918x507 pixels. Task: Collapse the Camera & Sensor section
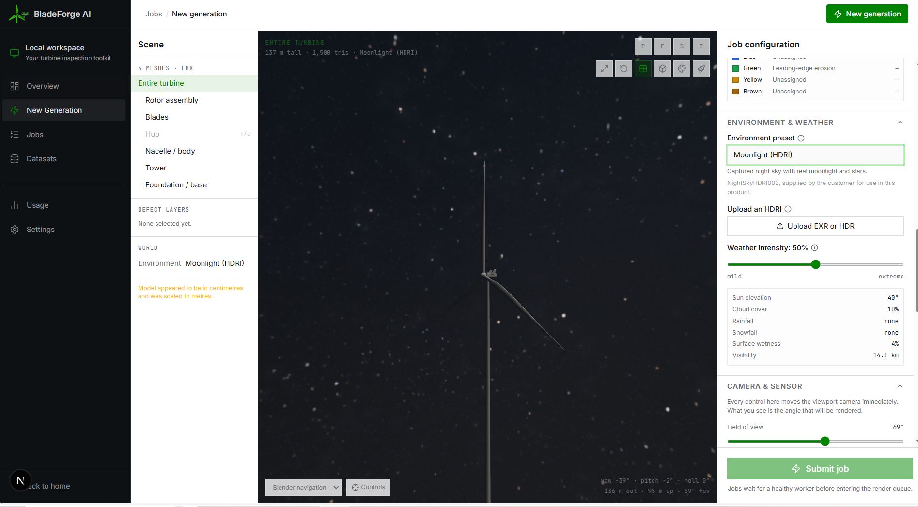[x=900, y=386]
